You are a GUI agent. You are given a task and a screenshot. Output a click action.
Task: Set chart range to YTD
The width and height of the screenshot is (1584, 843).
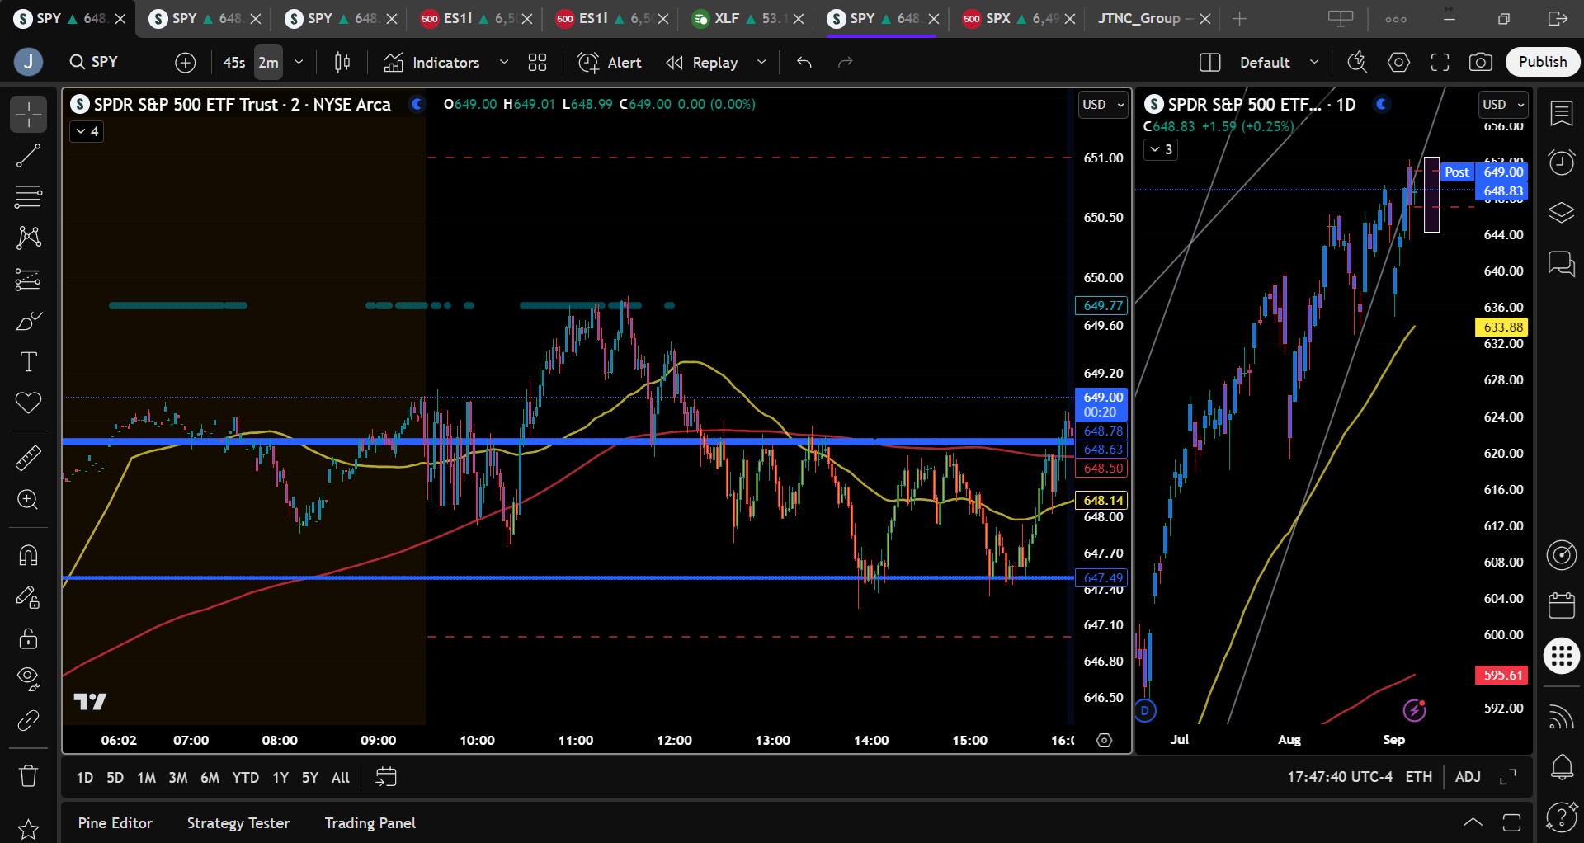pos(245,778)
